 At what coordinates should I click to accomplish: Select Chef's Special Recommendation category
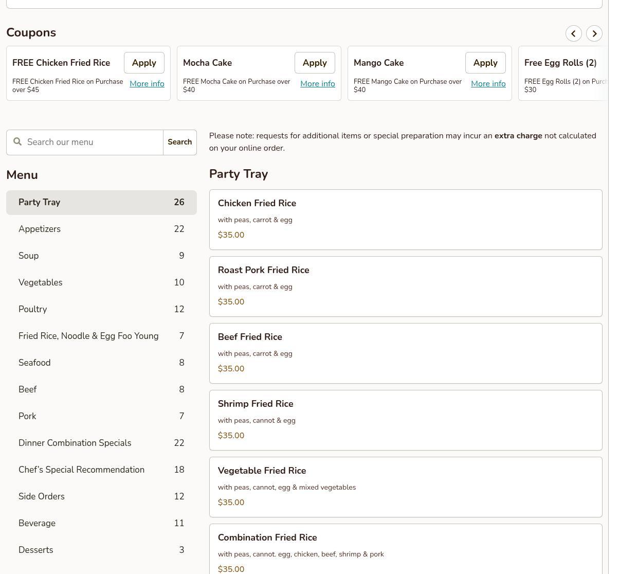[x=101, y=470]
